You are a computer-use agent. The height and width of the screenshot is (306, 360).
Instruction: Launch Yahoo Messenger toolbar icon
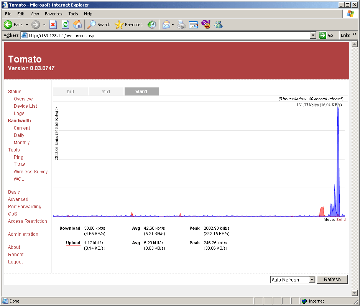coord(206,25)
